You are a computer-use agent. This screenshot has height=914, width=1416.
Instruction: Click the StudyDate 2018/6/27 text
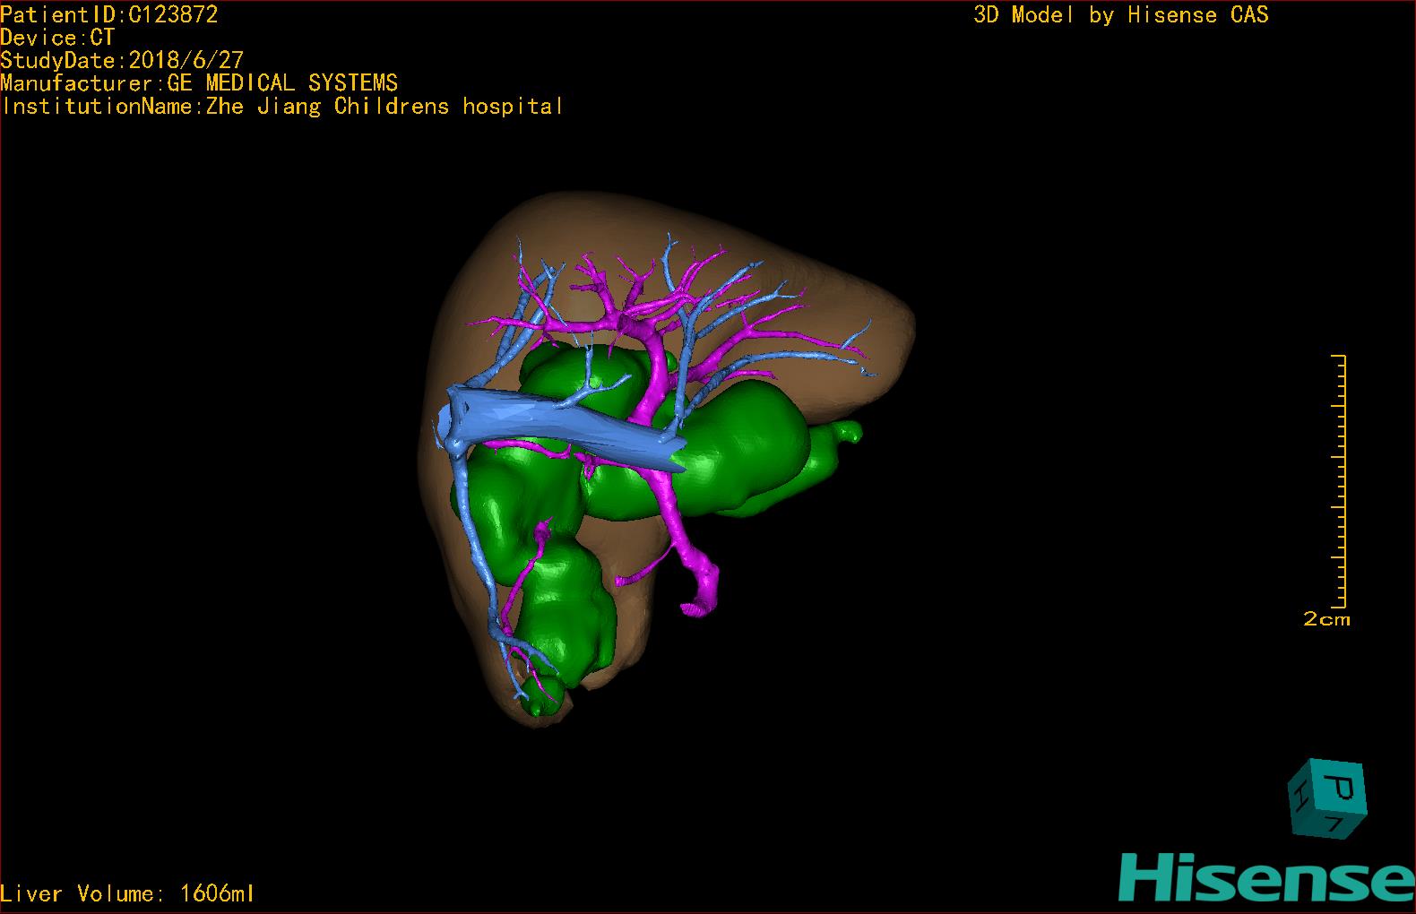122,60
